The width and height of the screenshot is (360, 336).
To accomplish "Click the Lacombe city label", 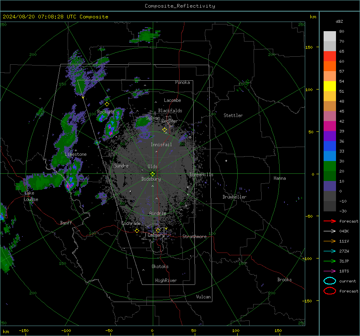I will pos(172,100).
